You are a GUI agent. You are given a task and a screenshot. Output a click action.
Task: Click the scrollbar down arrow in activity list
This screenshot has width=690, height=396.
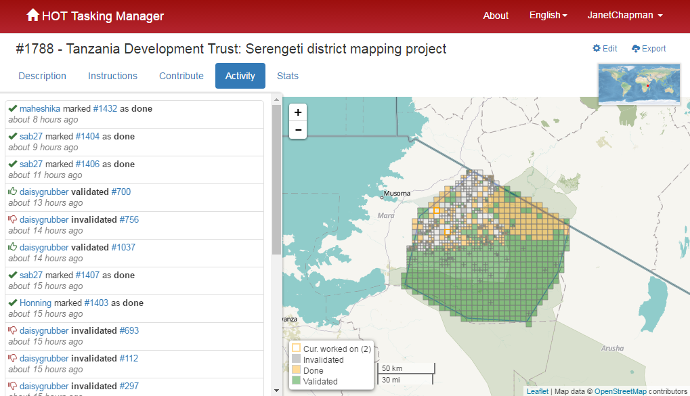(276, 391)
